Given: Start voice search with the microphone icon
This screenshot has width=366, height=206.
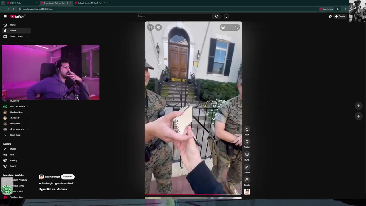Looking at the screenshot, I should point(226,16).
